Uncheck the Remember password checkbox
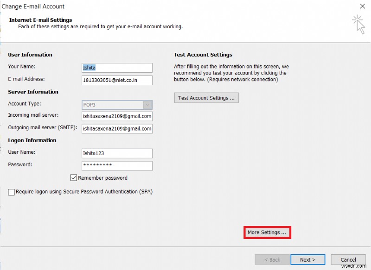 [x=73, y=177]
